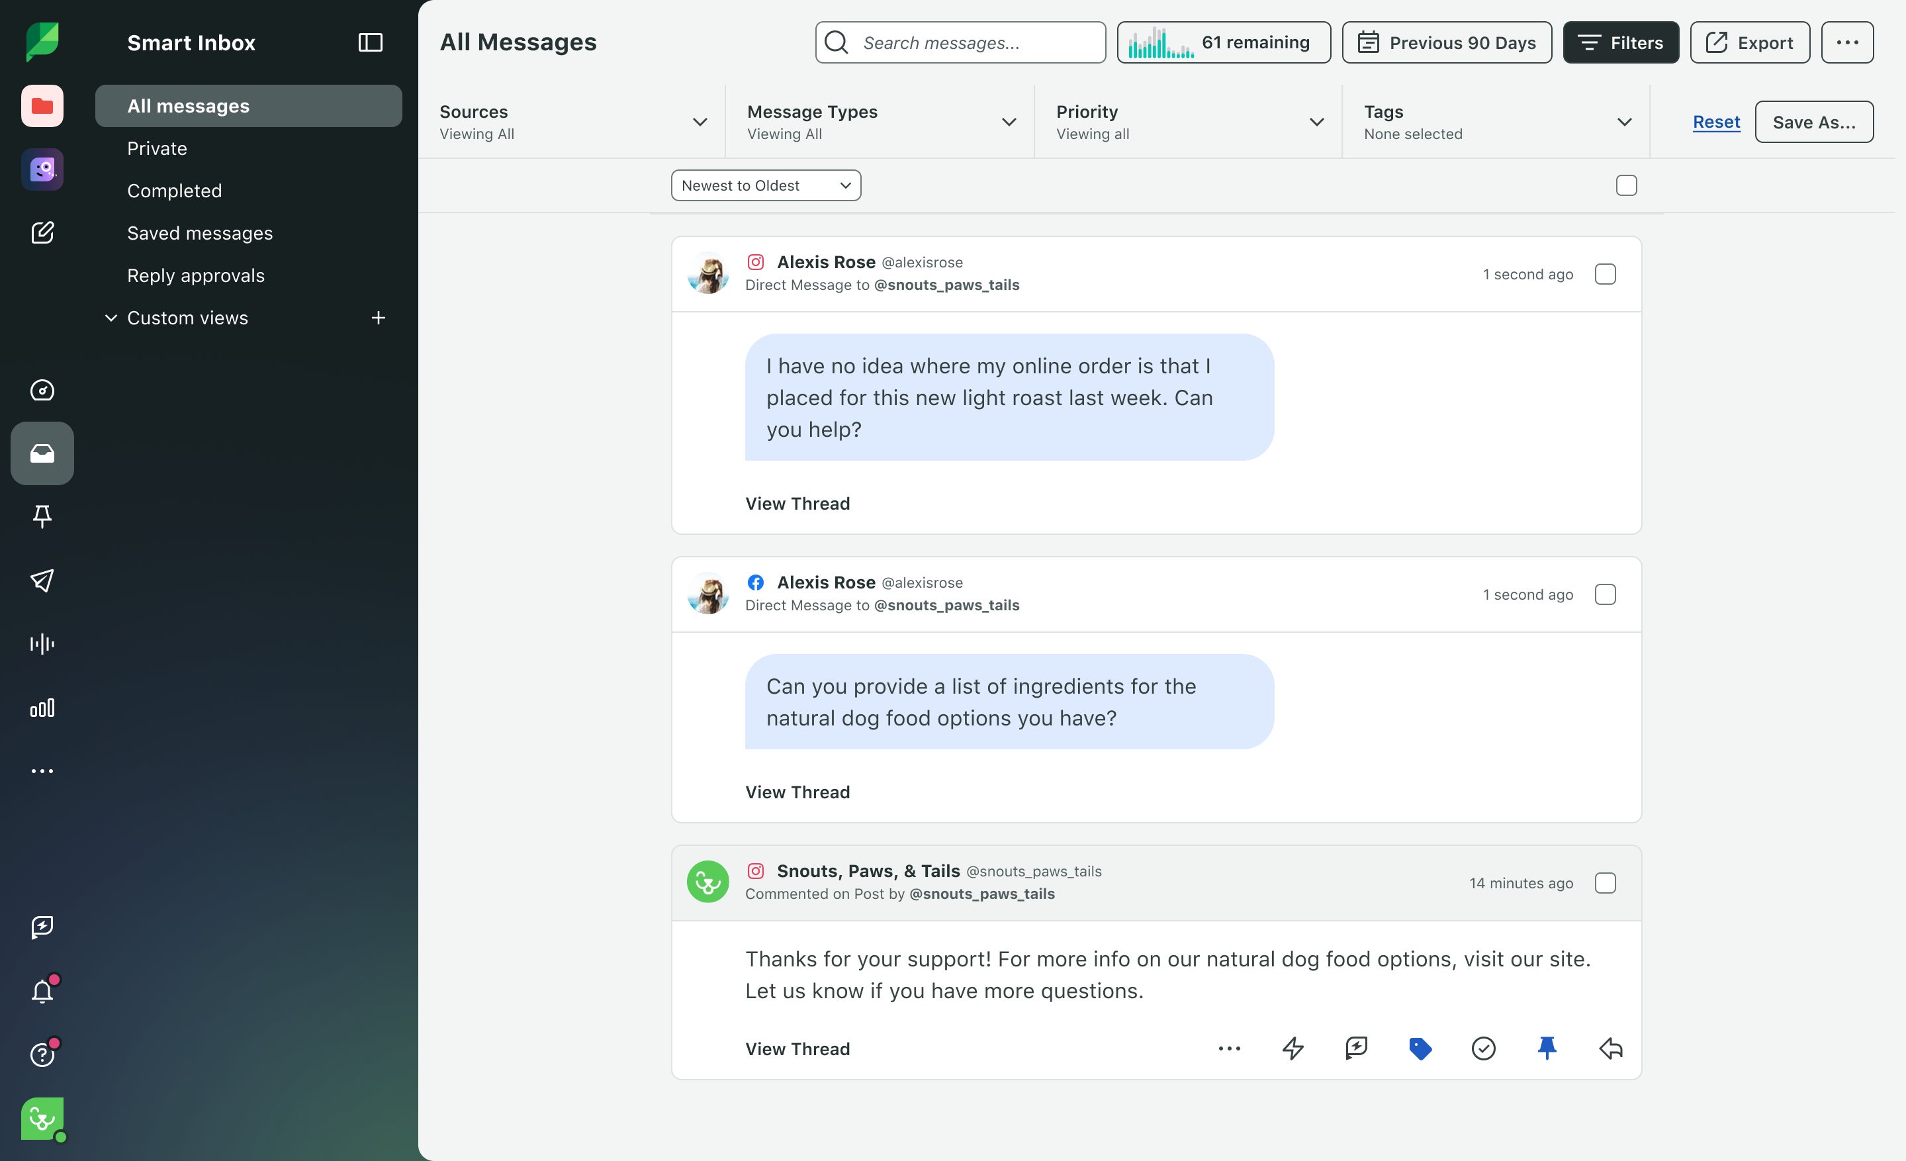
Task: Open the Listening waveform icon
Action: click(x=42, y=643)
